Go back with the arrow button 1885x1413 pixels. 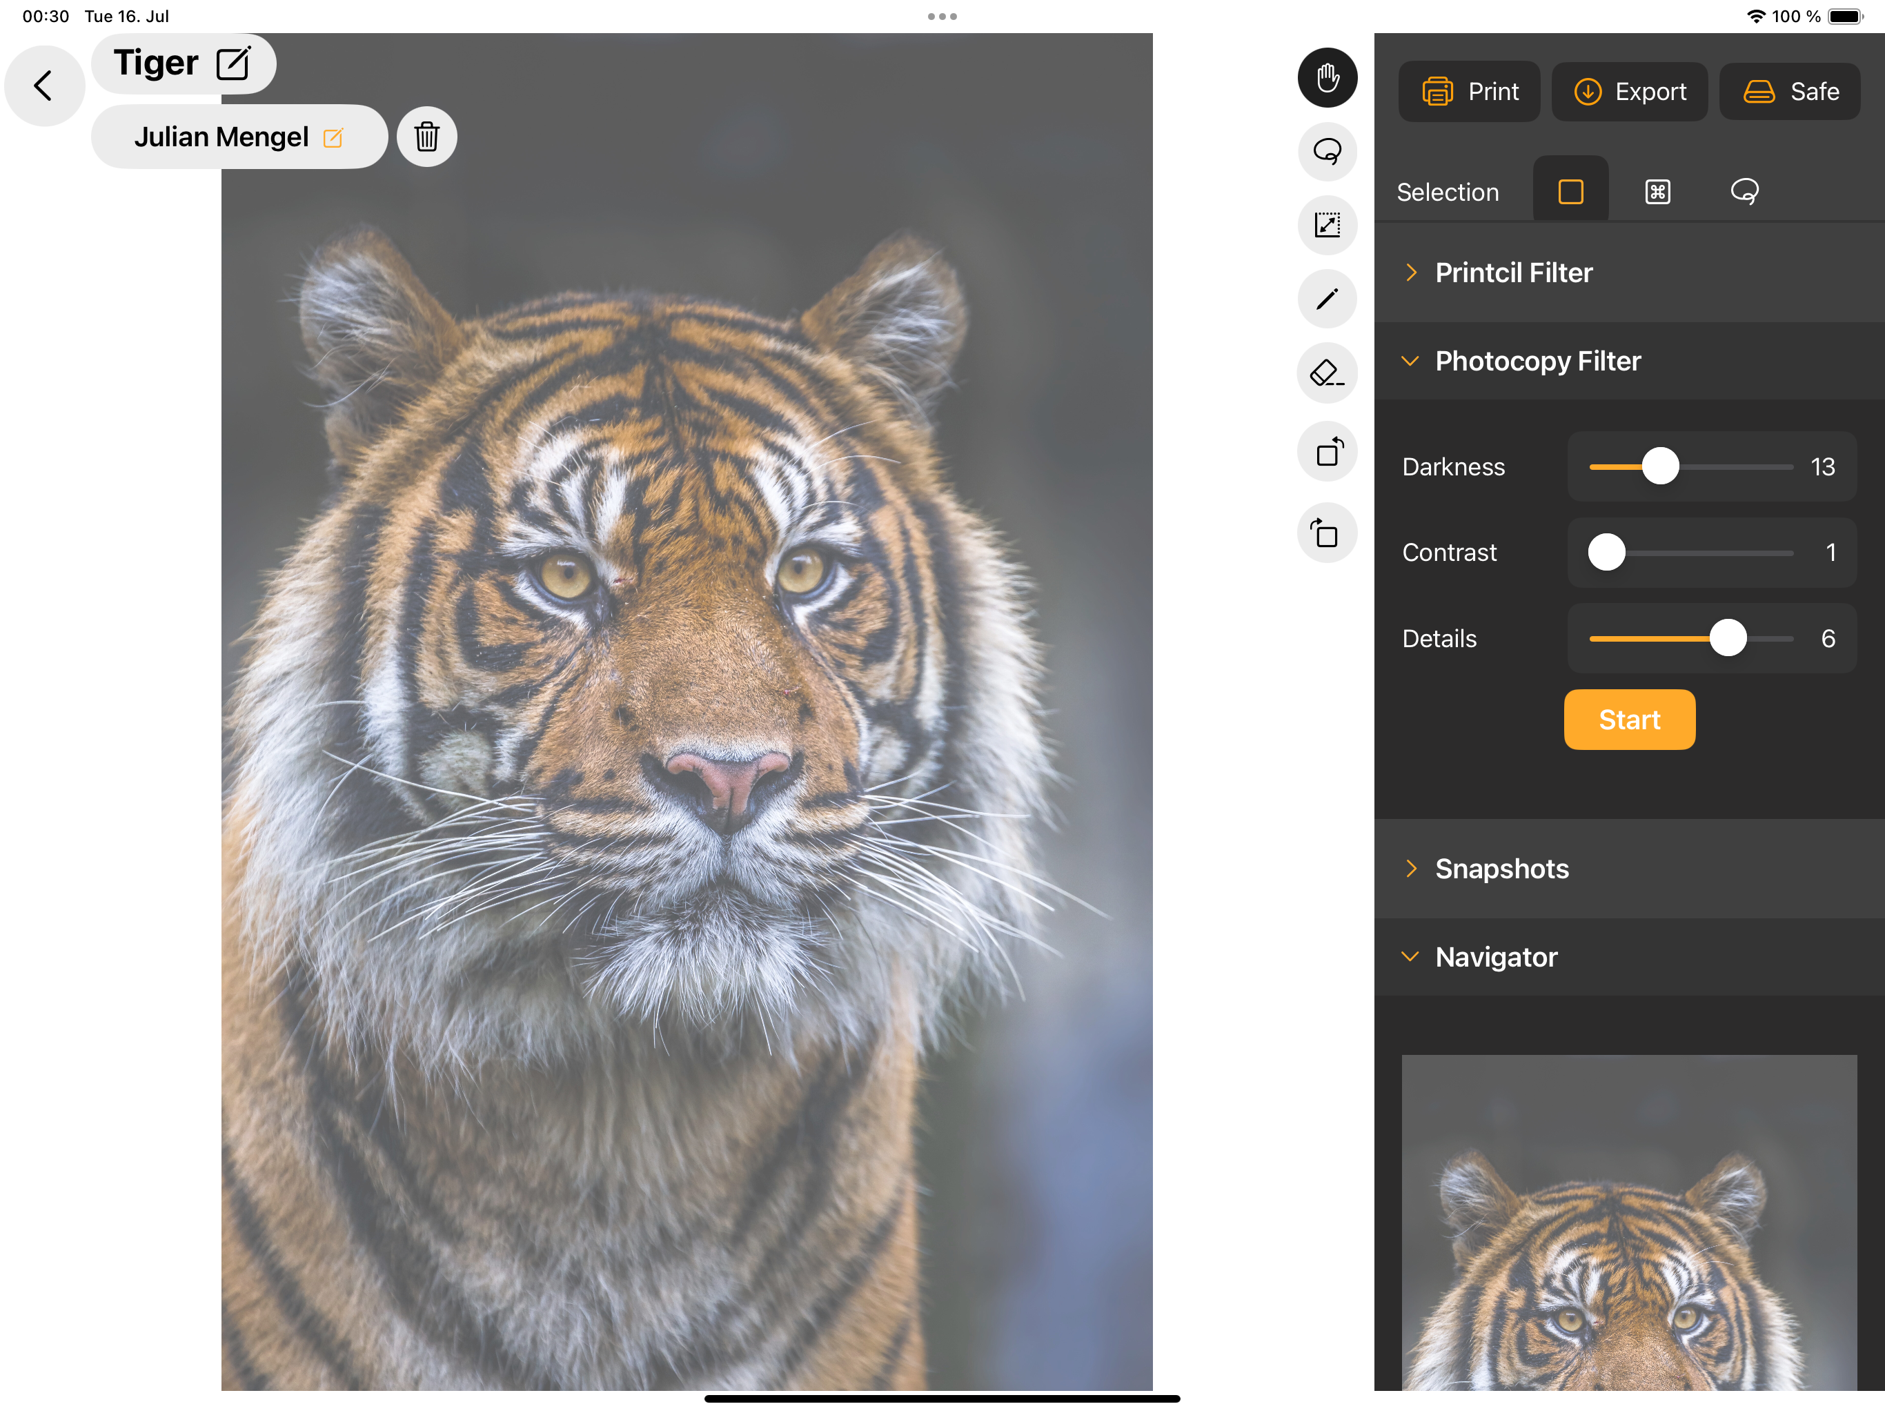(44, 86)
